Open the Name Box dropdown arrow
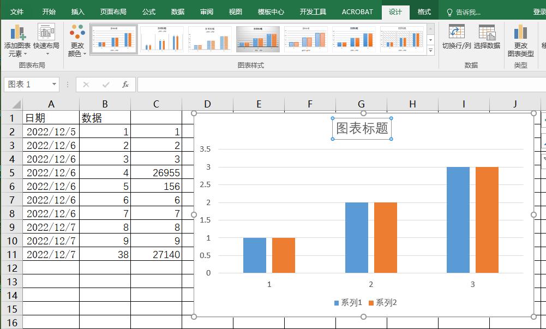The height and width of the screenshot is (329, 546). click(x=54, y=85)
